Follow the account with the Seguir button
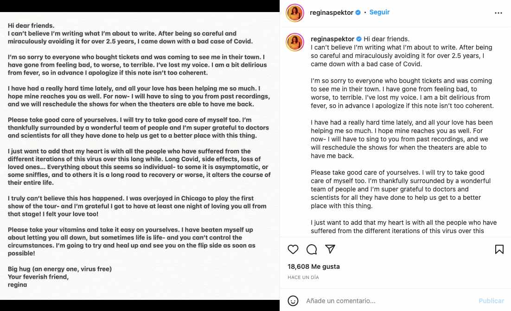Image resolution: width=511 pixels, height=311 pixels. point(379,13)
